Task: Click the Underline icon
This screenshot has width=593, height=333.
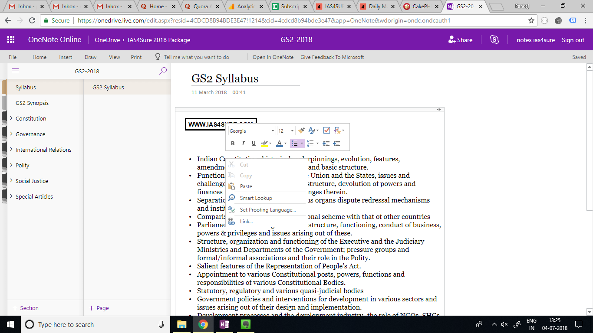Action: click(x=254, y=144)
